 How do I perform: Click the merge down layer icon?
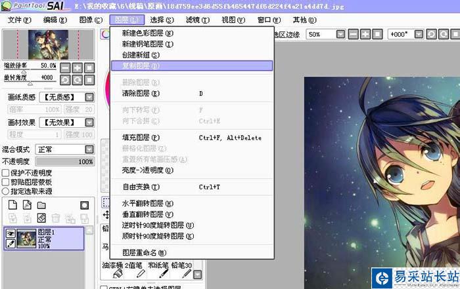[x=27, y=218]
